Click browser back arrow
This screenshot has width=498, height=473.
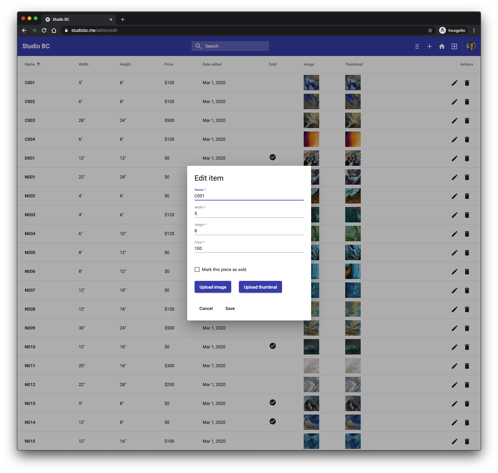[x=24, y=30]
